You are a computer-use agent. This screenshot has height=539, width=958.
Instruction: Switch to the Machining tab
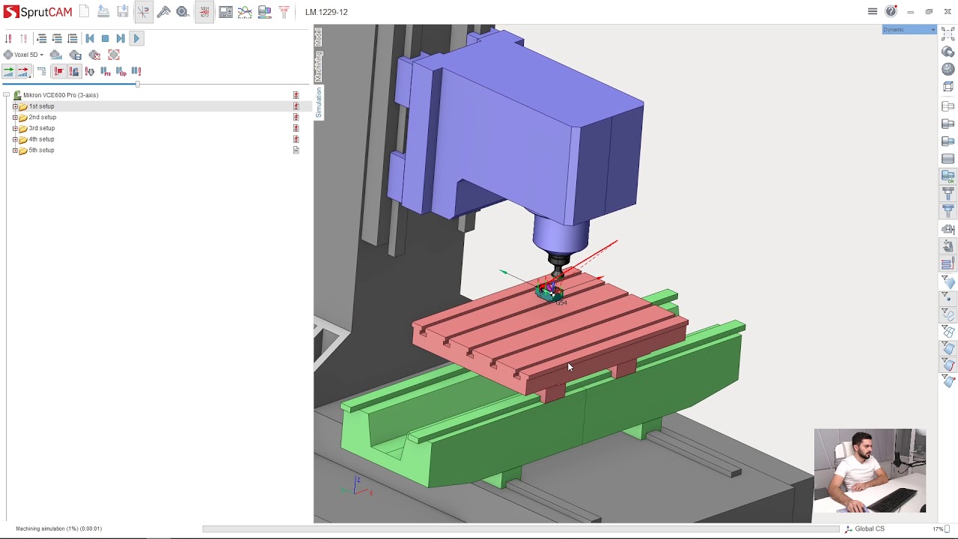tap(318, 66)
